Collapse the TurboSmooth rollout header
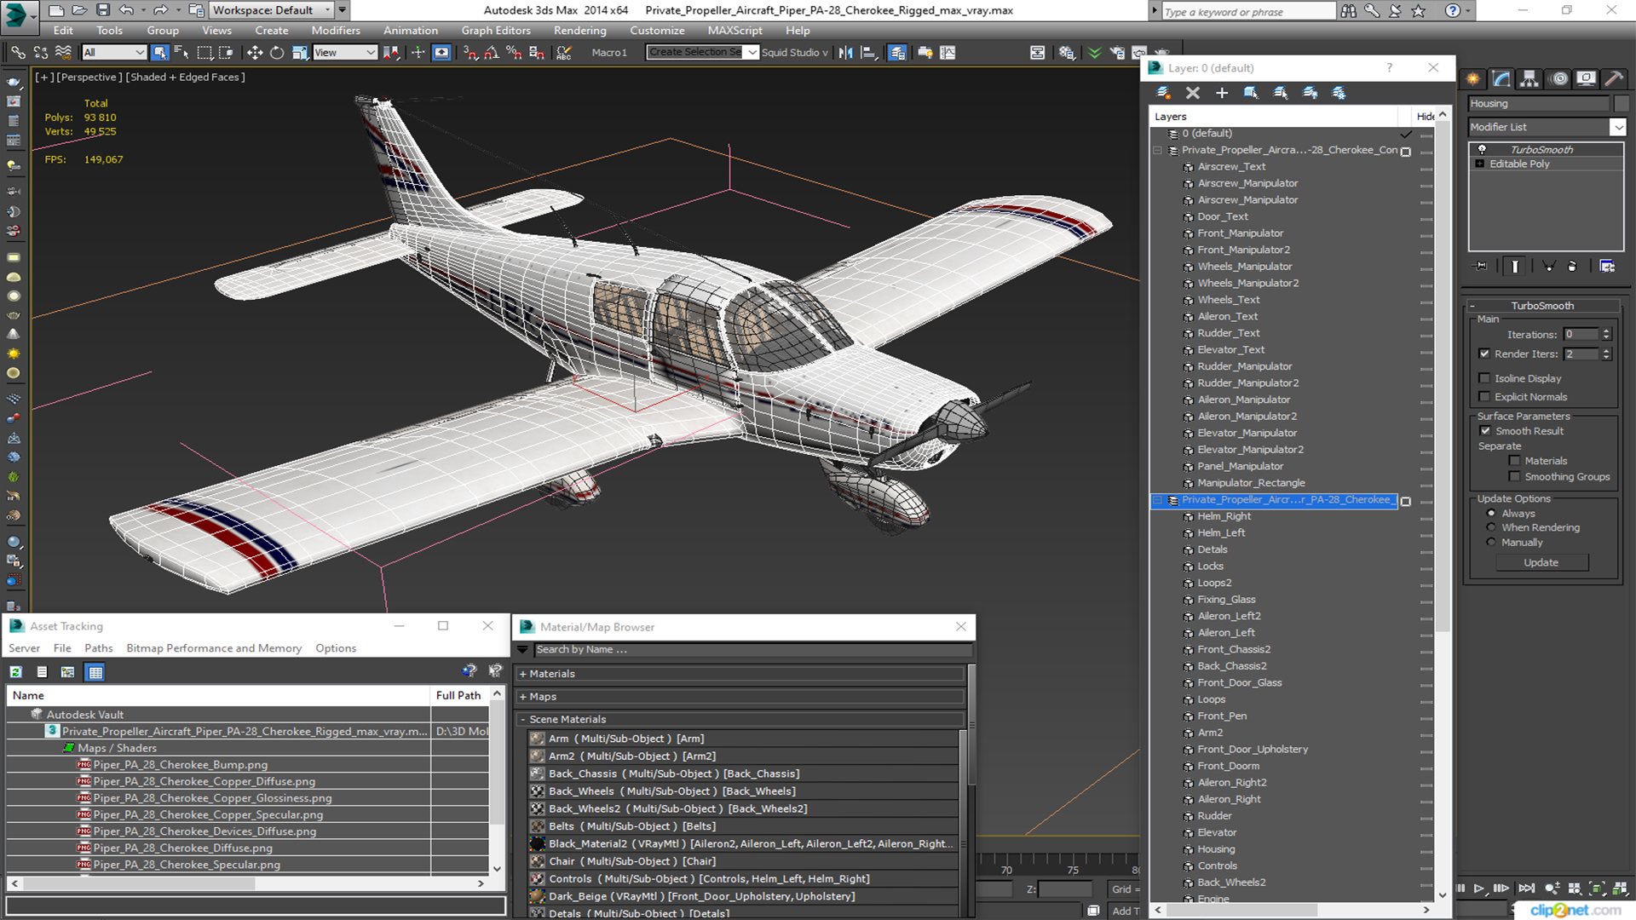Image resolution: width=1636 pixels, height=920 pixels. pyautogui.click(x=1542, y=306)
